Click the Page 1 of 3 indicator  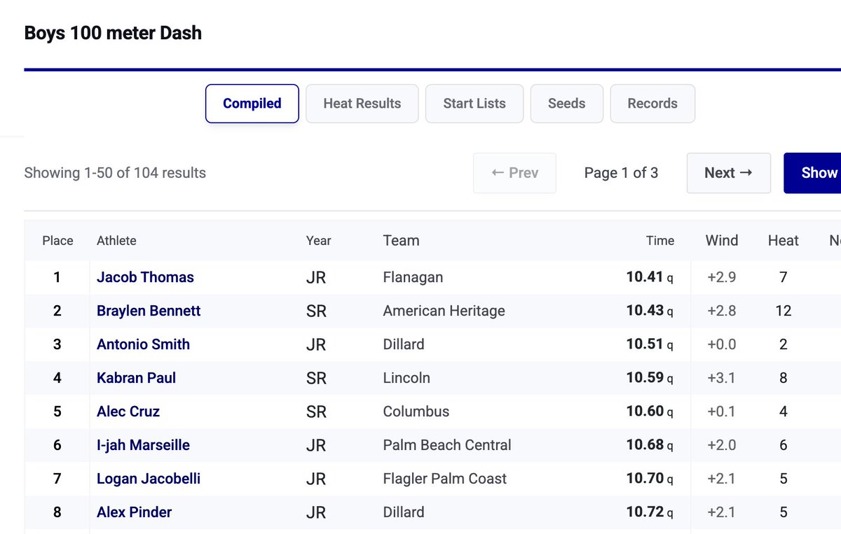(621, 173)
